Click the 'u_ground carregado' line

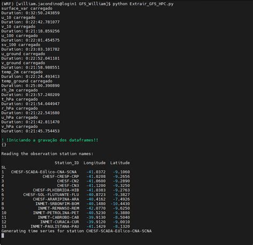[23, 54]
